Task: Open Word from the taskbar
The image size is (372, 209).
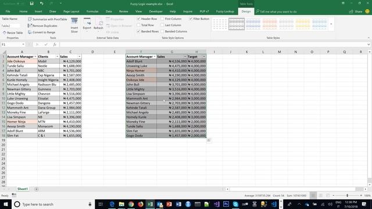Action: (178, 204)
